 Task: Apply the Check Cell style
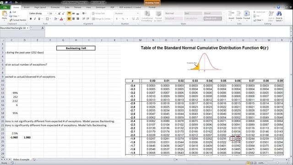click(x=212, y=18)
